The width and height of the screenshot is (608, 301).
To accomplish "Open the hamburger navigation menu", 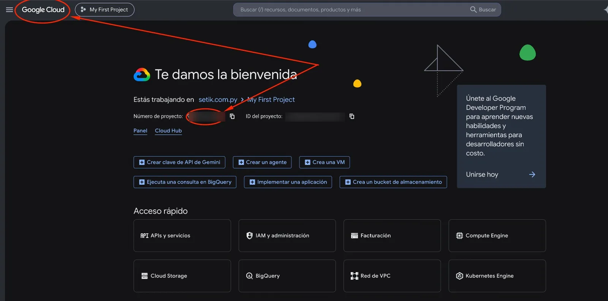I will tap(9, 10).
